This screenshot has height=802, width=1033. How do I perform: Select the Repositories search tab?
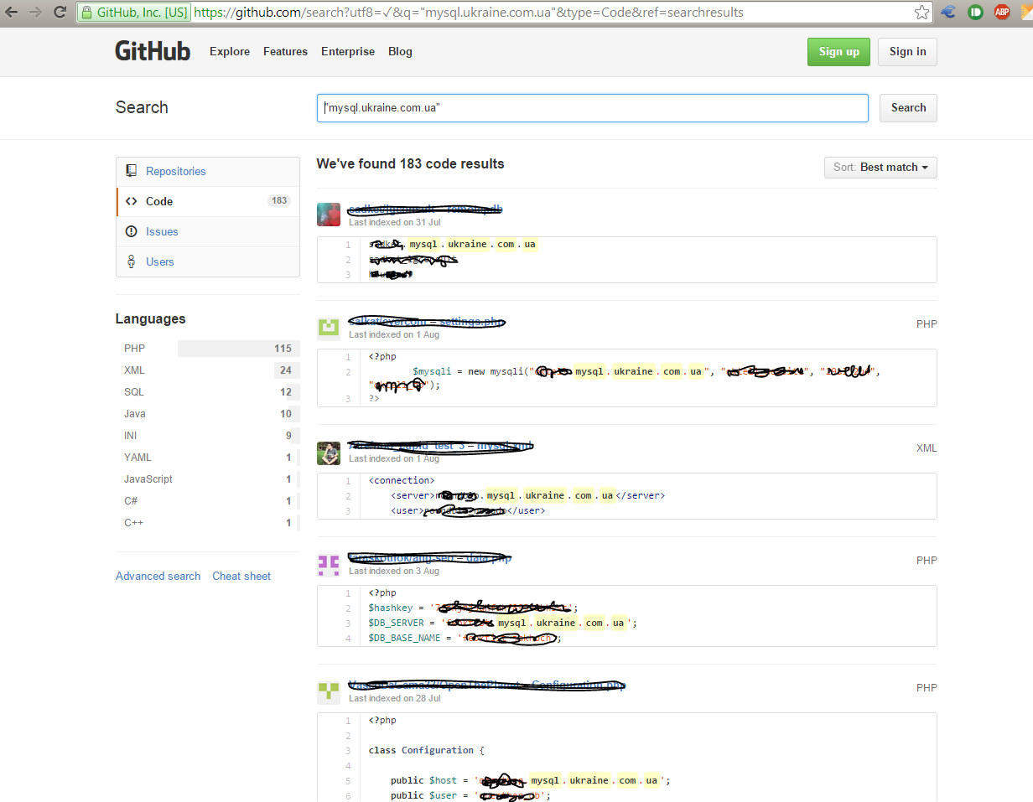pyautogui.click(x=208, y=171)
